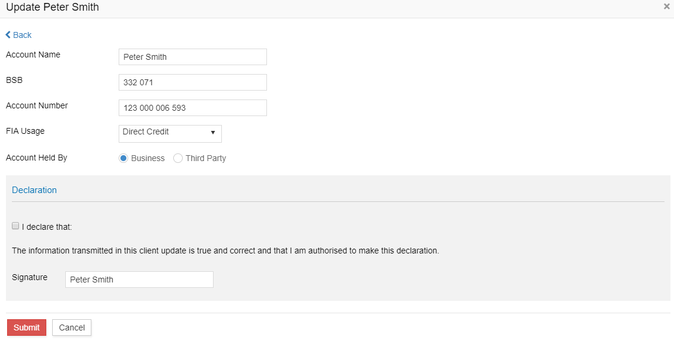Click the 'Update Peter Smith' dialog title

point(52,8)
